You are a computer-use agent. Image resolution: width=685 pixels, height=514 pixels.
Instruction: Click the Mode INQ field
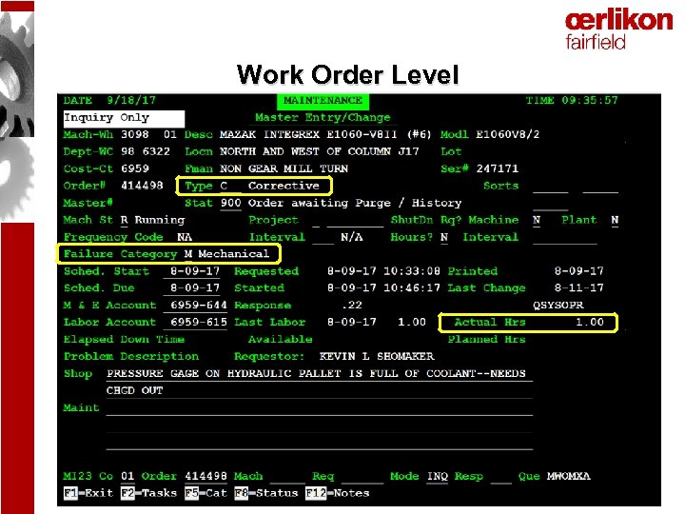[x=438, y=476]
